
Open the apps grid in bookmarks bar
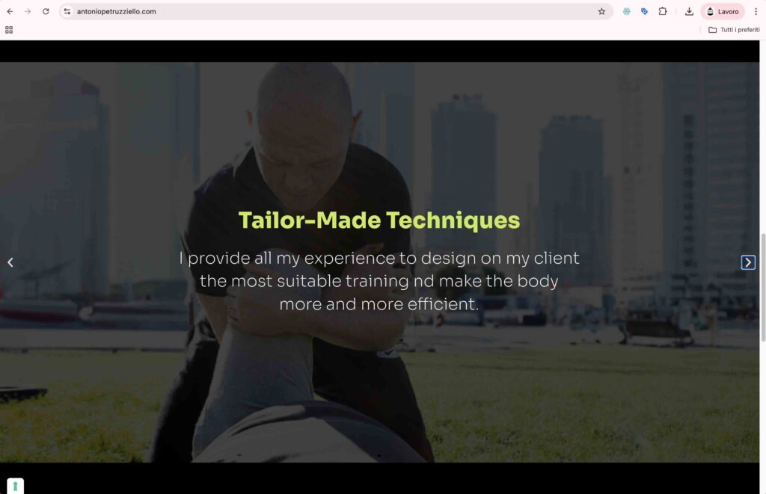click(x=9, y=30)
